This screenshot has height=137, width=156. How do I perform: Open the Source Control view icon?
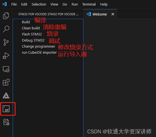point(6,42)
